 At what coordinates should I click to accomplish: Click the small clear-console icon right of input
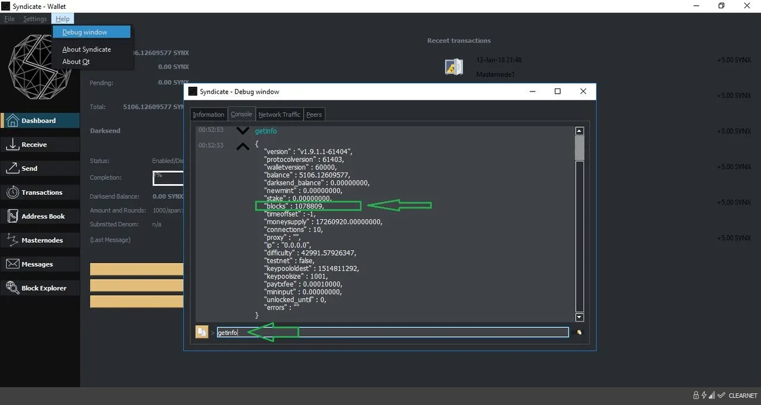point(579,333)
